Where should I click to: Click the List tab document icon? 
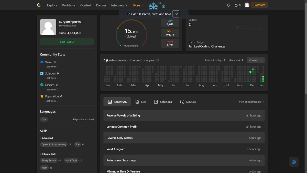tap(137, 102)
